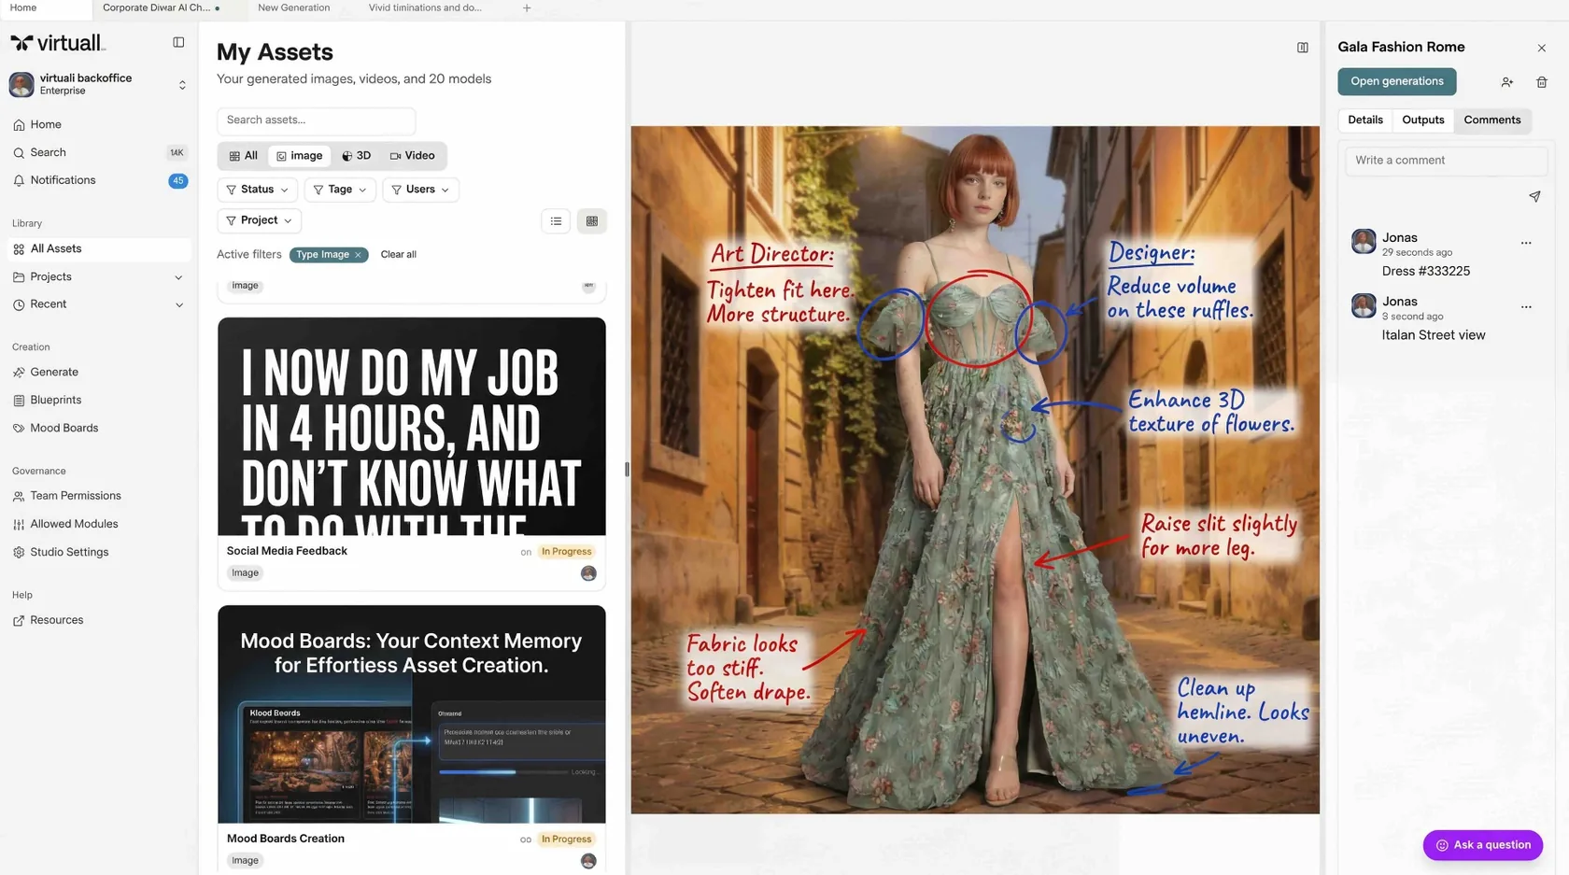This screenshot has width=1569, height=875.
Task: Open the Project filter dropdown
Action: pyautogui.click(x=259, y=220)
